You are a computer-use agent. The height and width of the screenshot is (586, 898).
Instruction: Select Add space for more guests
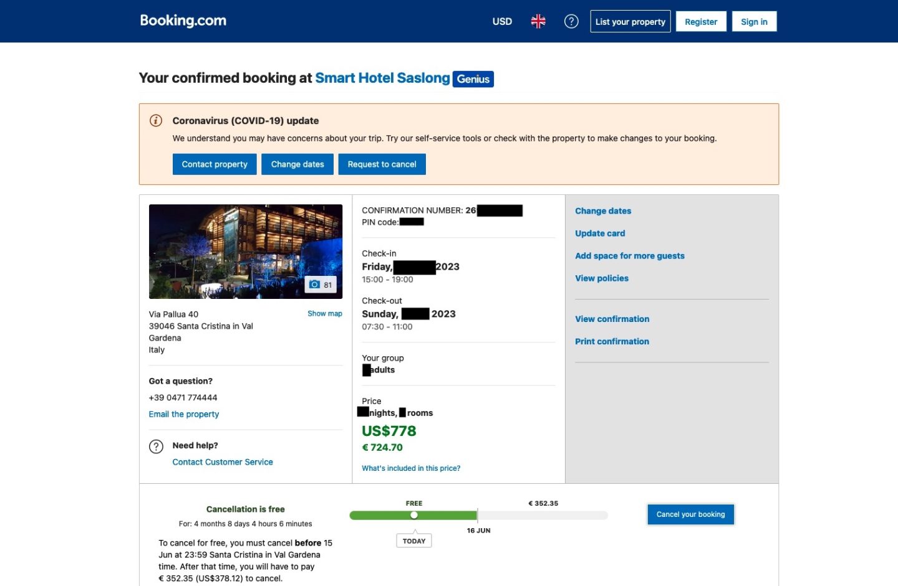coord(629,255)
